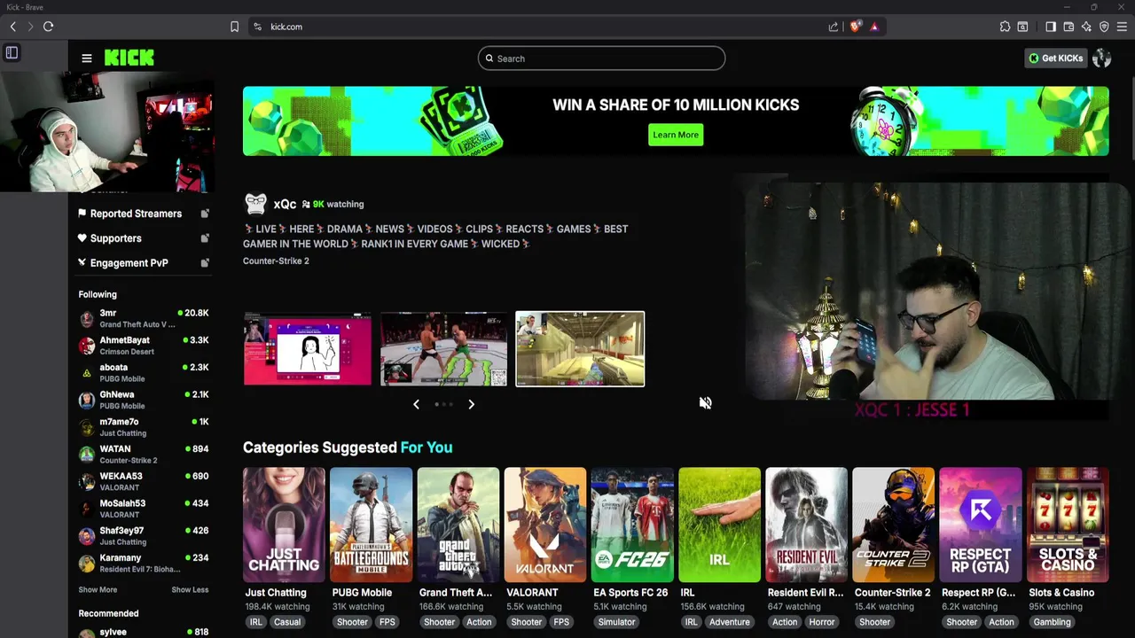Open Brave VPN shield icon
1135x638 pixels.
tap(1104, 27)
